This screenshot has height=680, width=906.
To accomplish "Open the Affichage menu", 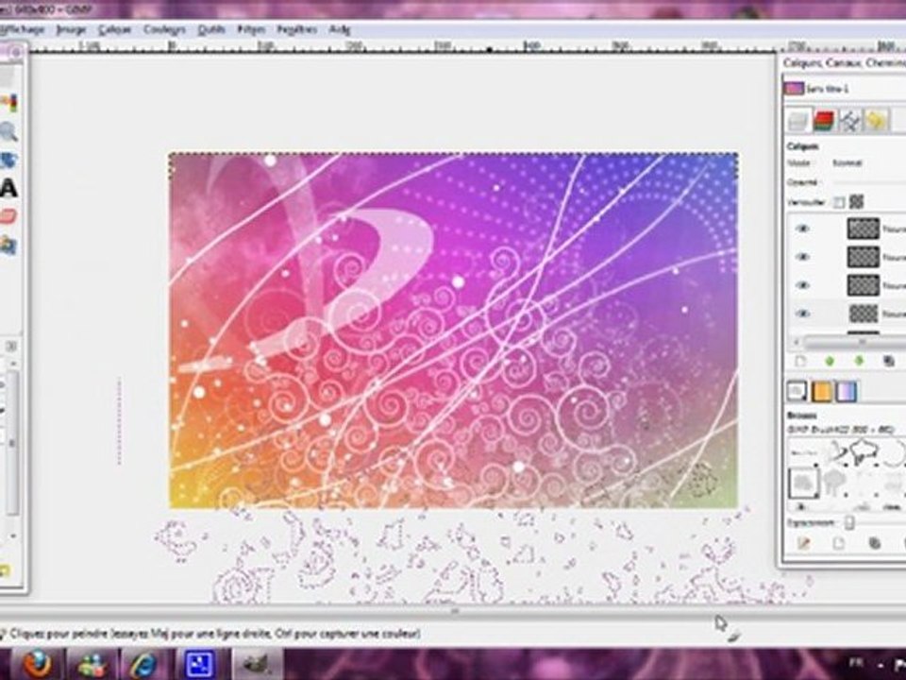I will pos(22,29).
